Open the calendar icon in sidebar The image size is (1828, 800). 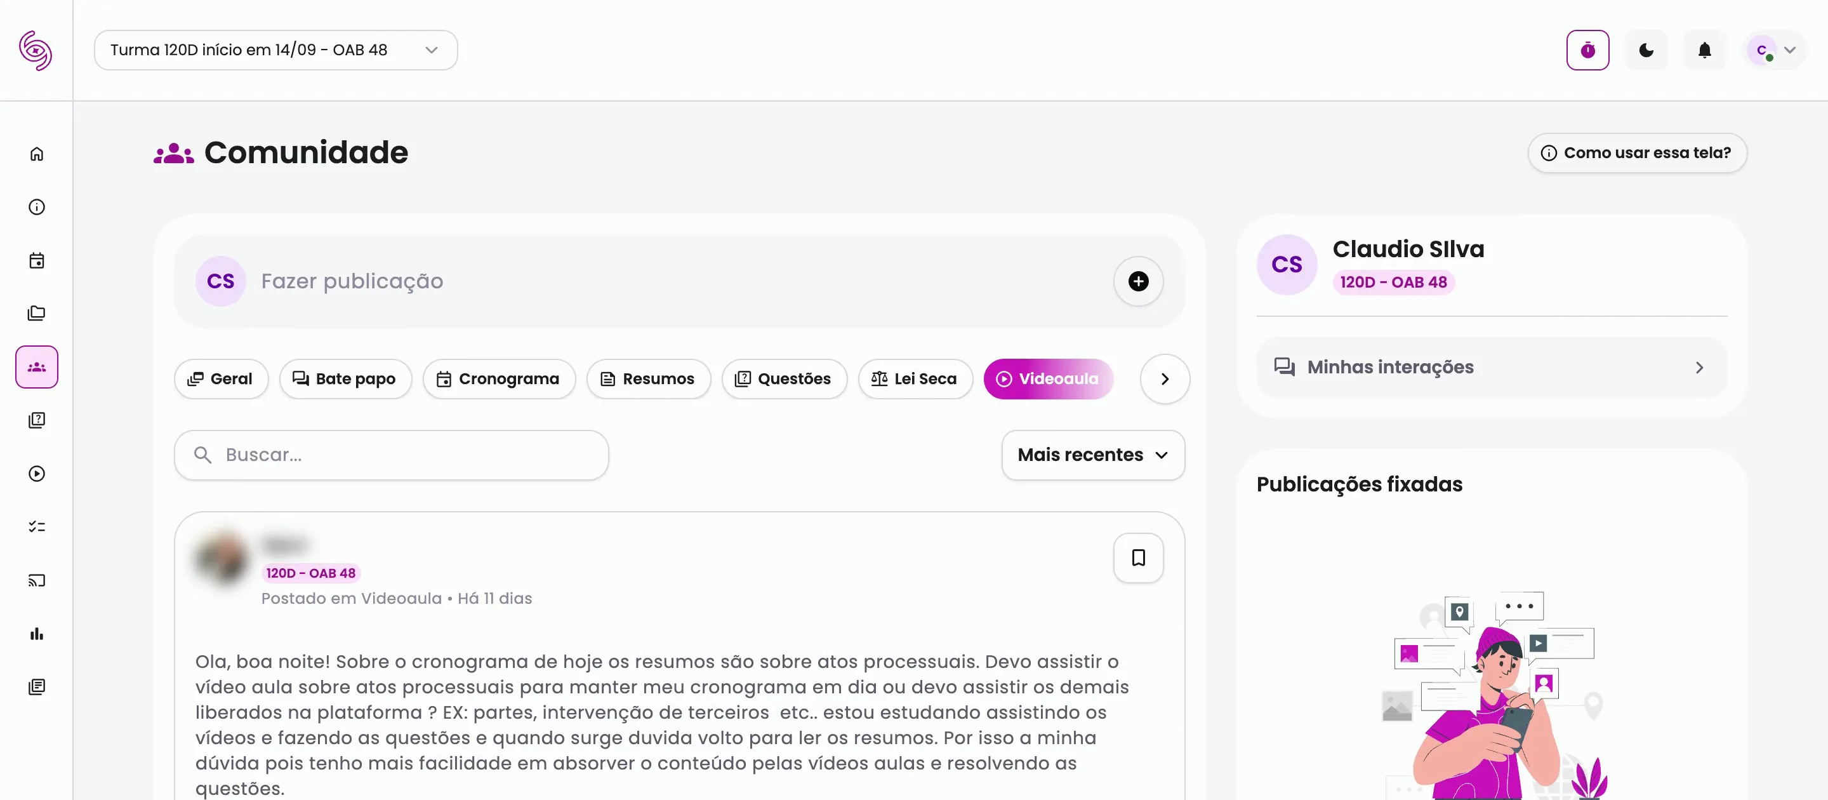click(37, 260)
